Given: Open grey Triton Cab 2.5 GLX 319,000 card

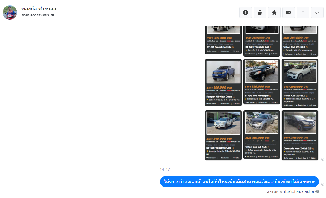Looking at the screenshot, I should [262, 135].
